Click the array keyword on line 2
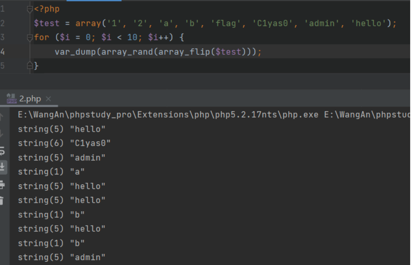411x265 pixels. click(88, 23)
